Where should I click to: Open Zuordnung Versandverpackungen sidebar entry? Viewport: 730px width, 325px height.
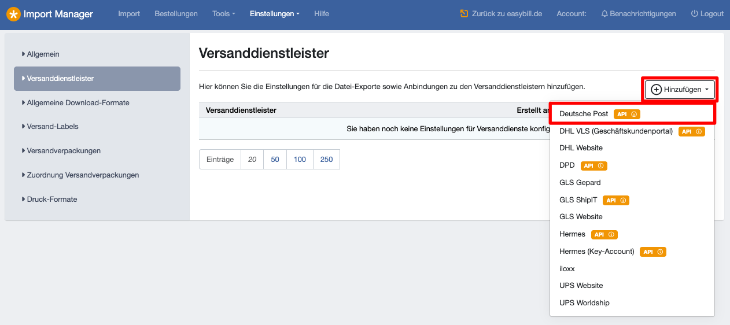point(97,175)
